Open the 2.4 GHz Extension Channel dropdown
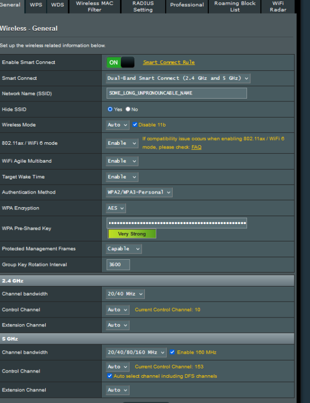 117,325
